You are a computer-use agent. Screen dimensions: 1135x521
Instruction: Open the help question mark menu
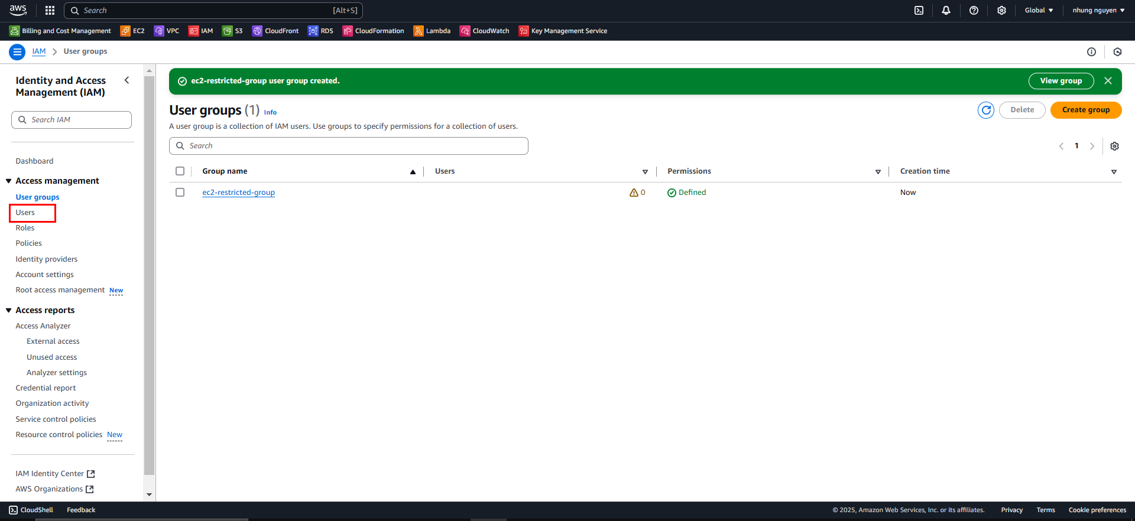(x=974, y=10)
